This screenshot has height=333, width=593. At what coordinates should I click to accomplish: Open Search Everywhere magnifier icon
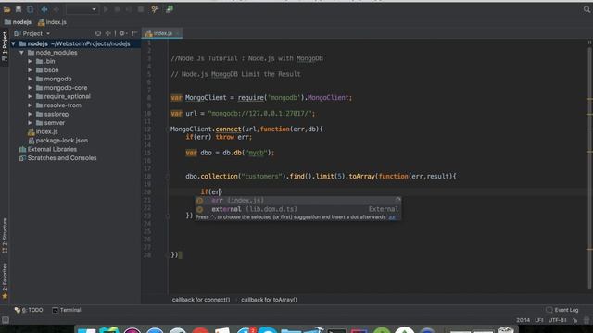click(587, 9)
